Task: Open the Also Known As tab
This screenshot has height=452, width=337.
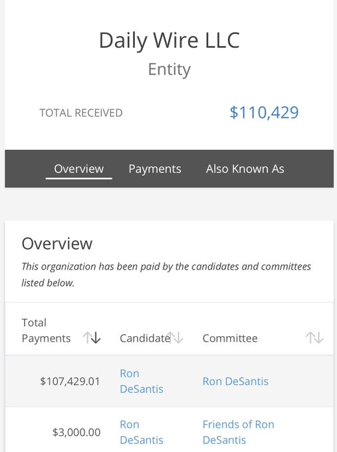Action: (245, 168)
